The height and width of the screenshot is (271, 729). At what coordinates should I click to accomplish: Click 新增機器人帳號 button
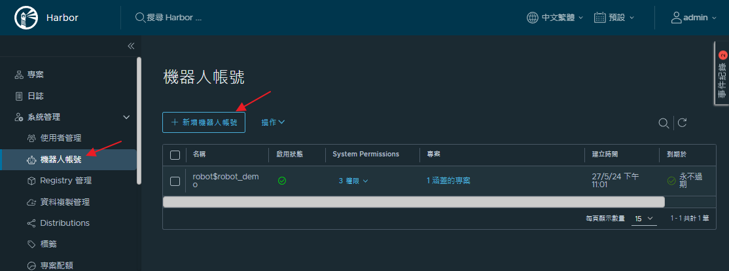[x=204, y=122]
